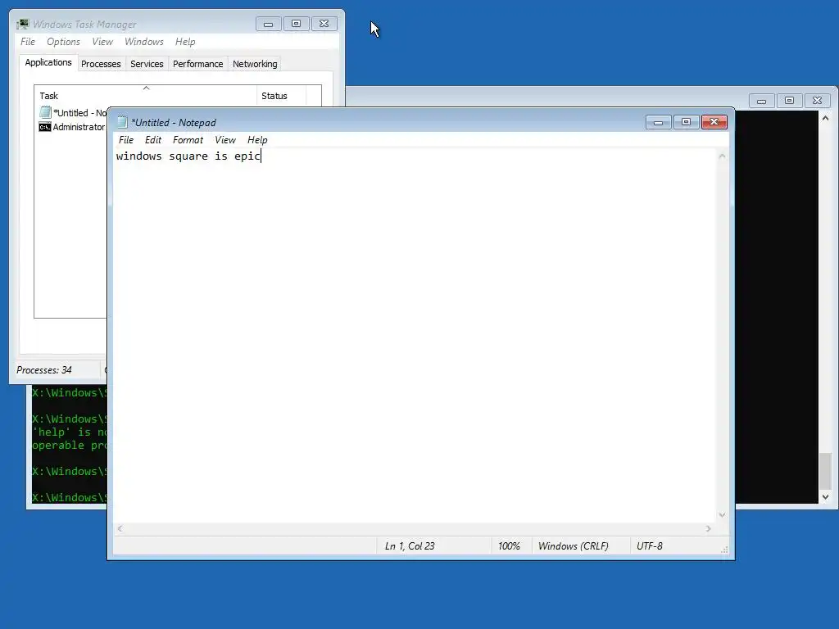Click 'UTF-8' encoding in status bar
The image size is (839, 629).
(650, 546)
